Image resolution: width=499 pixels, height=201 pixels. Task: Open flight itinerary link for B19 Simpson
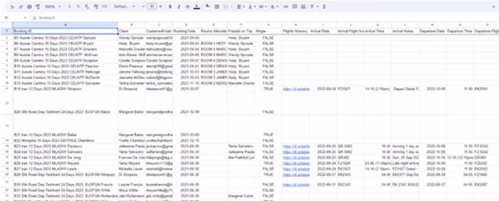coord(296,89)
